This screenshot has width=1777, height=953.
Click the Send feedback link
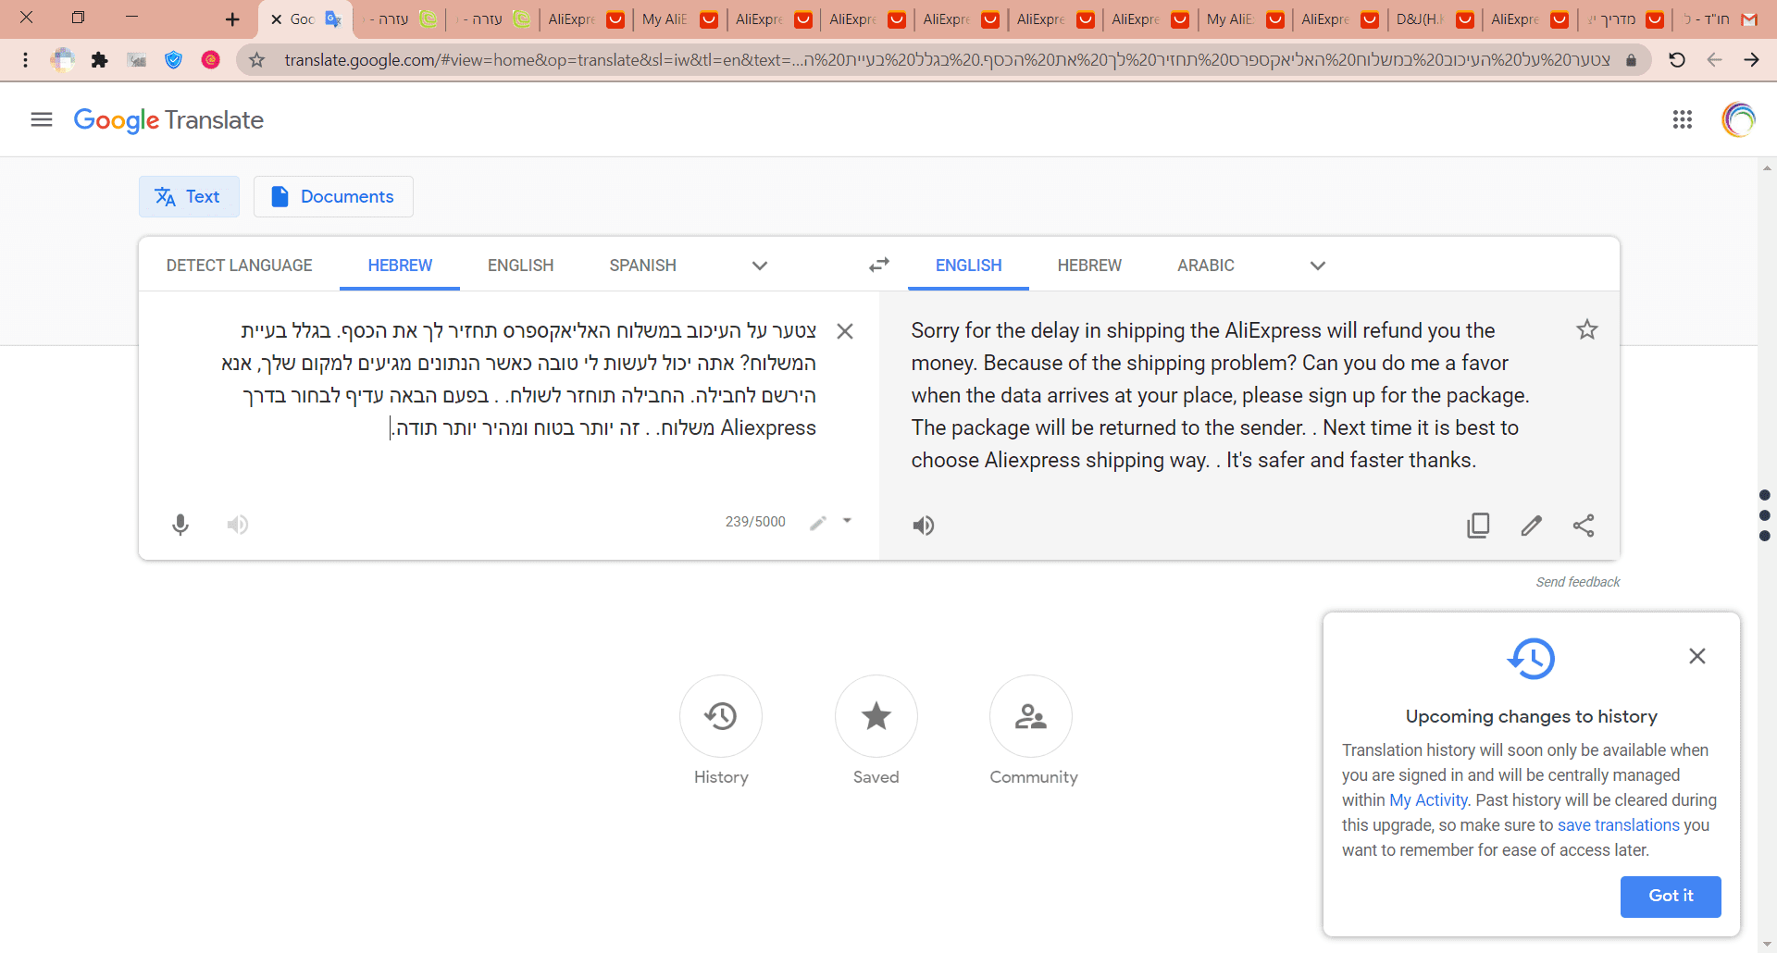tap(1578, 582)
